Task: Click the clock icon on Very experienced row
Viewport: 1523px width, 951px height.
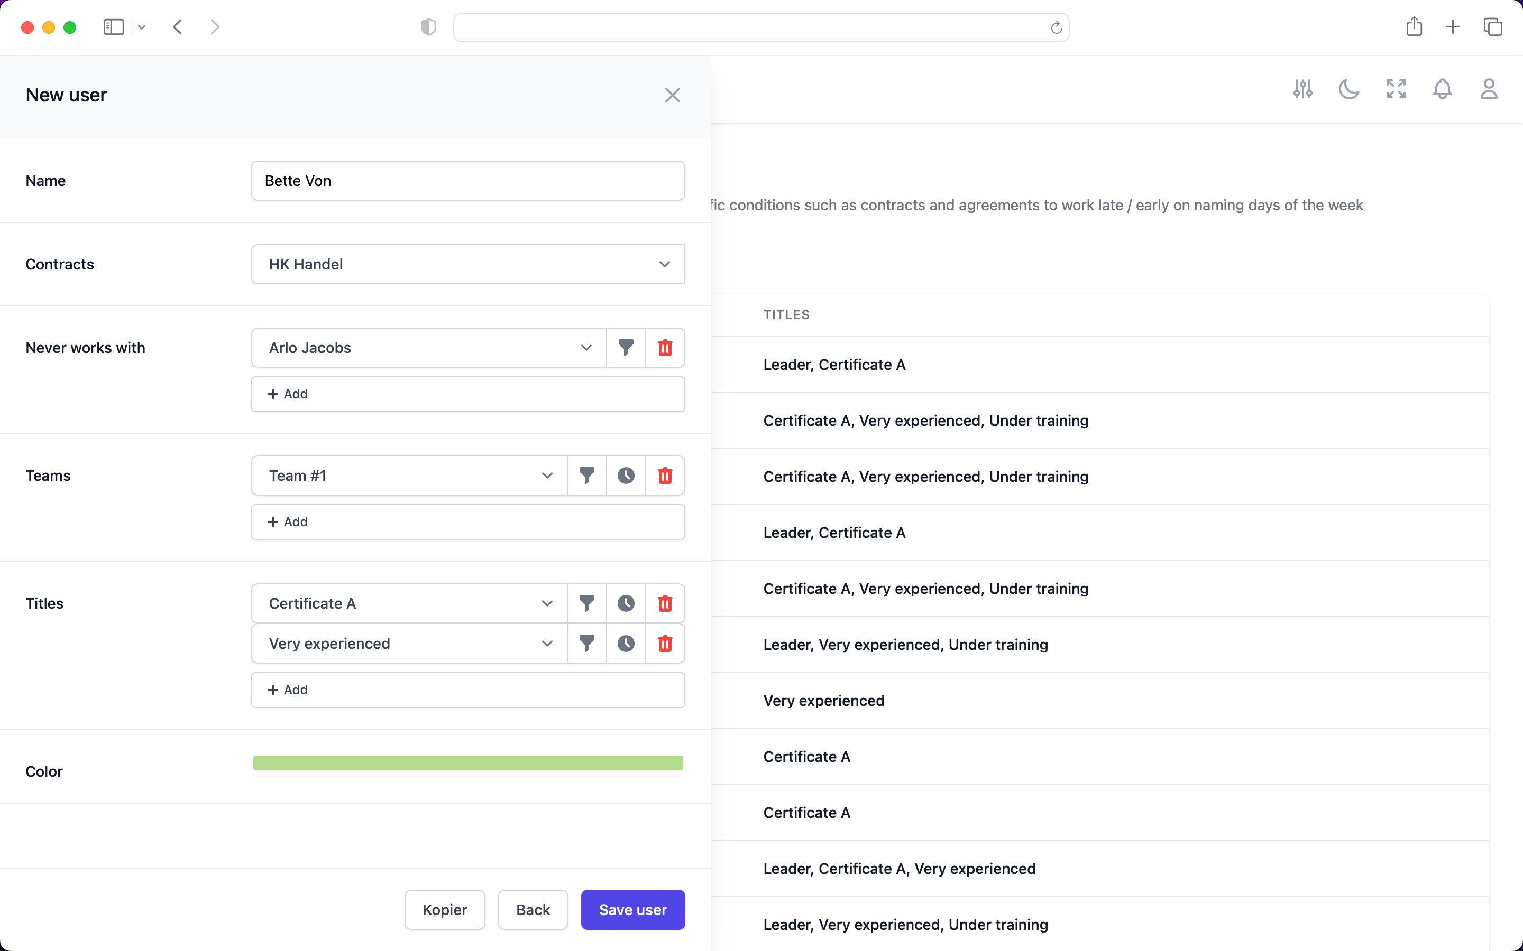Action: point(626,644)
